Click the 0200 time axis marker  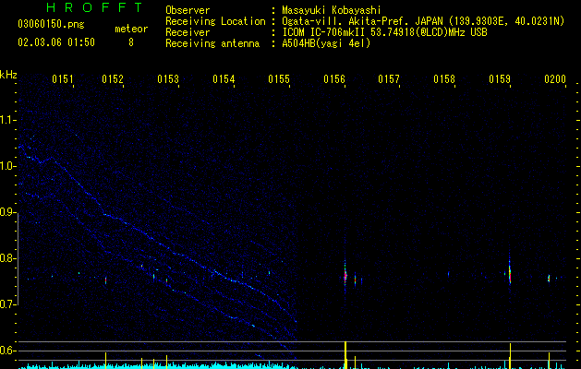(x=555, y=79)
